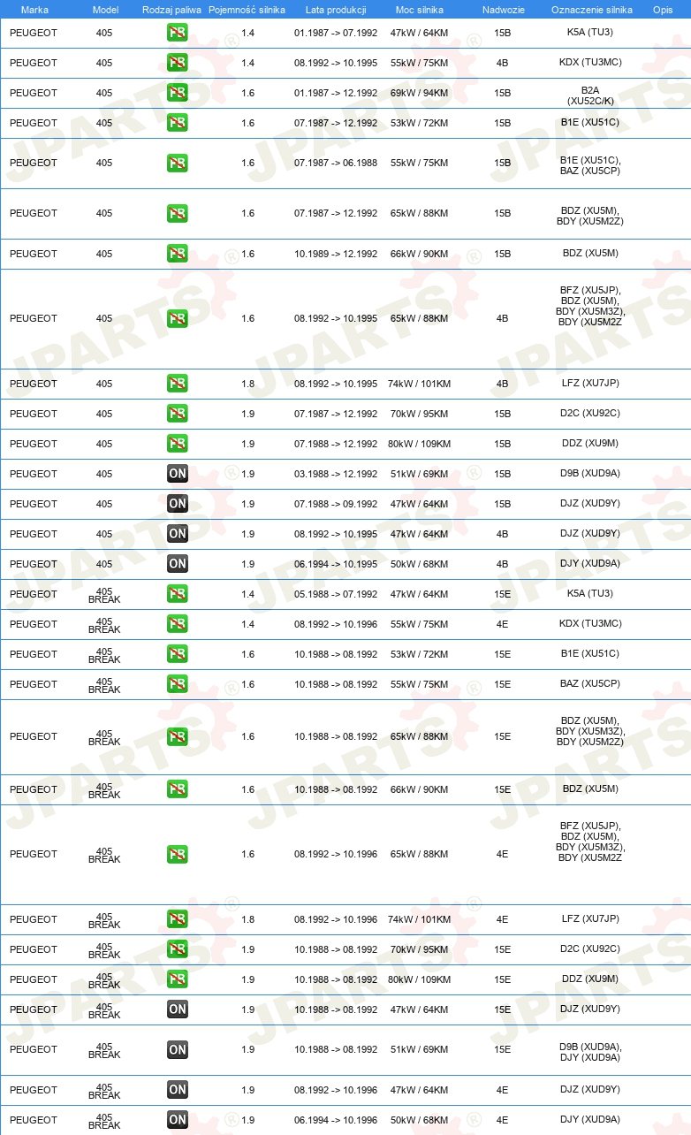
Task: Select body code 4E in LFZ (XU7JP) Break row
Action: click(x=502, y=919)
